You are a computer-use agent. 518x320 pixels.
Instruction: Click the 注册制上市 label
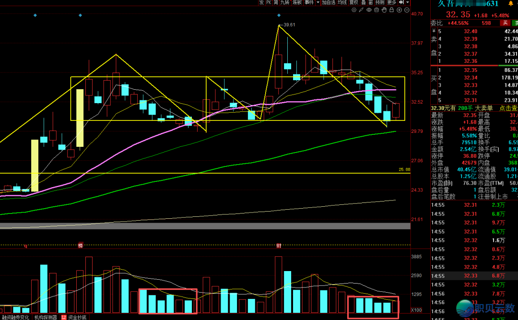(x=493, y=197)
